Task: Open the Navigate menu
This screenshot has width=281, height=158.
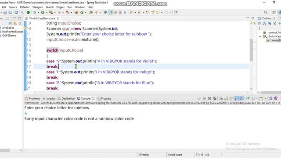Action: 38,7
